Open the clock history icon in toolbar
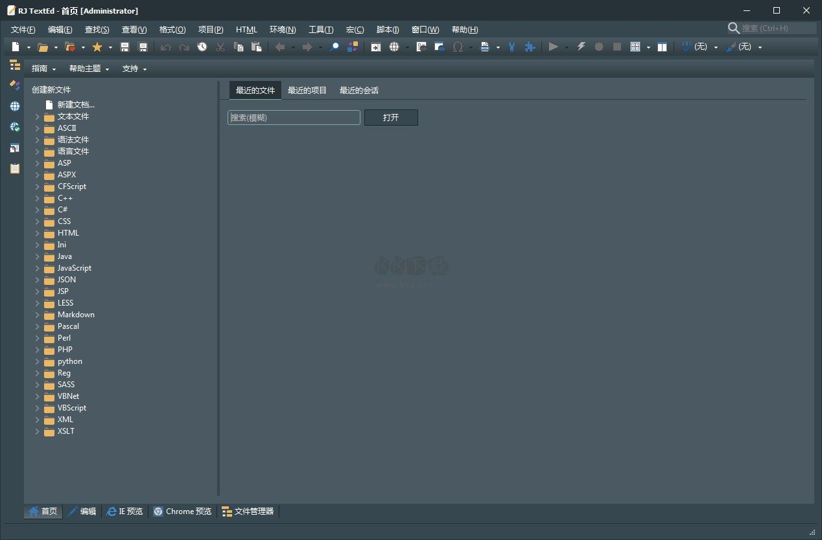Viewport: 822px width, 540px height. click(x=202, y=47)
